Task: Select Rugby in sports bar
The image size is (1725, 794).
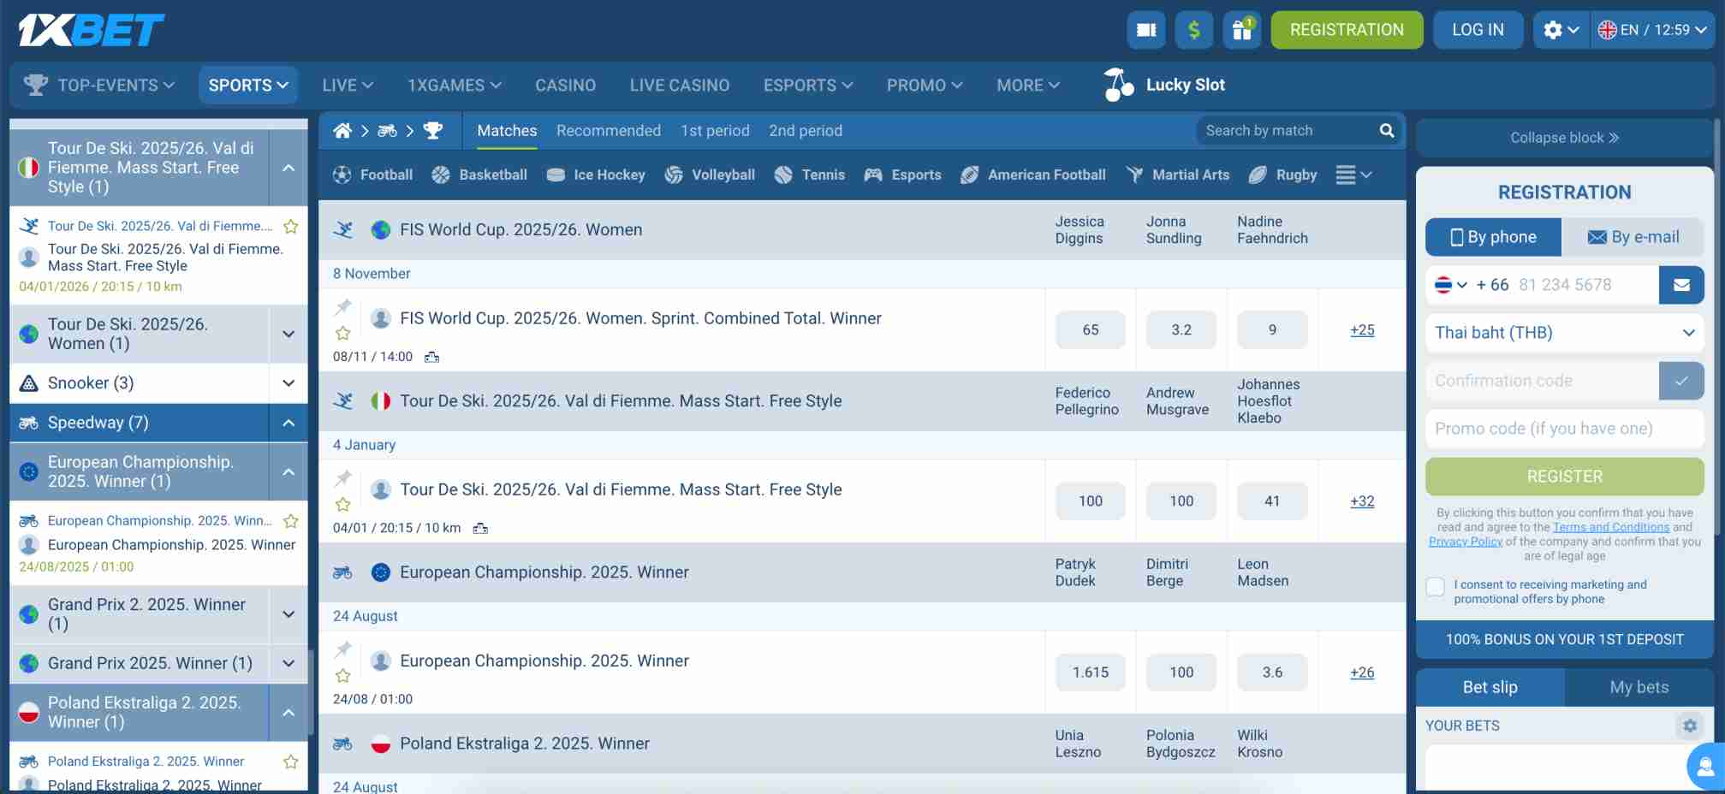Action: pyautogui.click(x=1282, y=175)
